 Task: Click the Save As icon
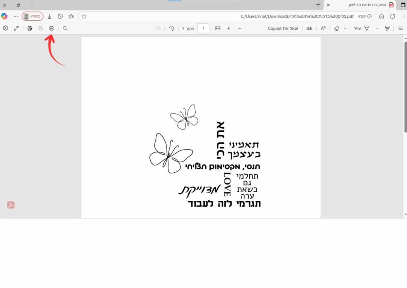(x=30, y=28)
